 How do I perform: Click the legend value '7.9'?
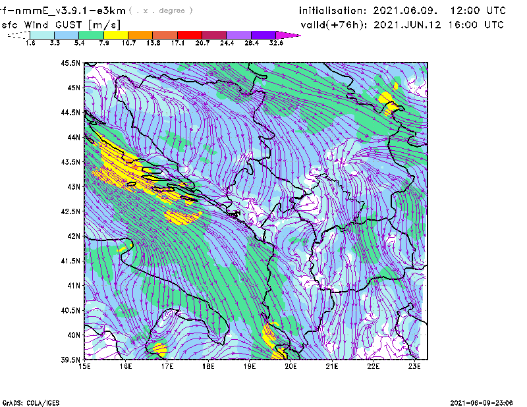point(104,43)
